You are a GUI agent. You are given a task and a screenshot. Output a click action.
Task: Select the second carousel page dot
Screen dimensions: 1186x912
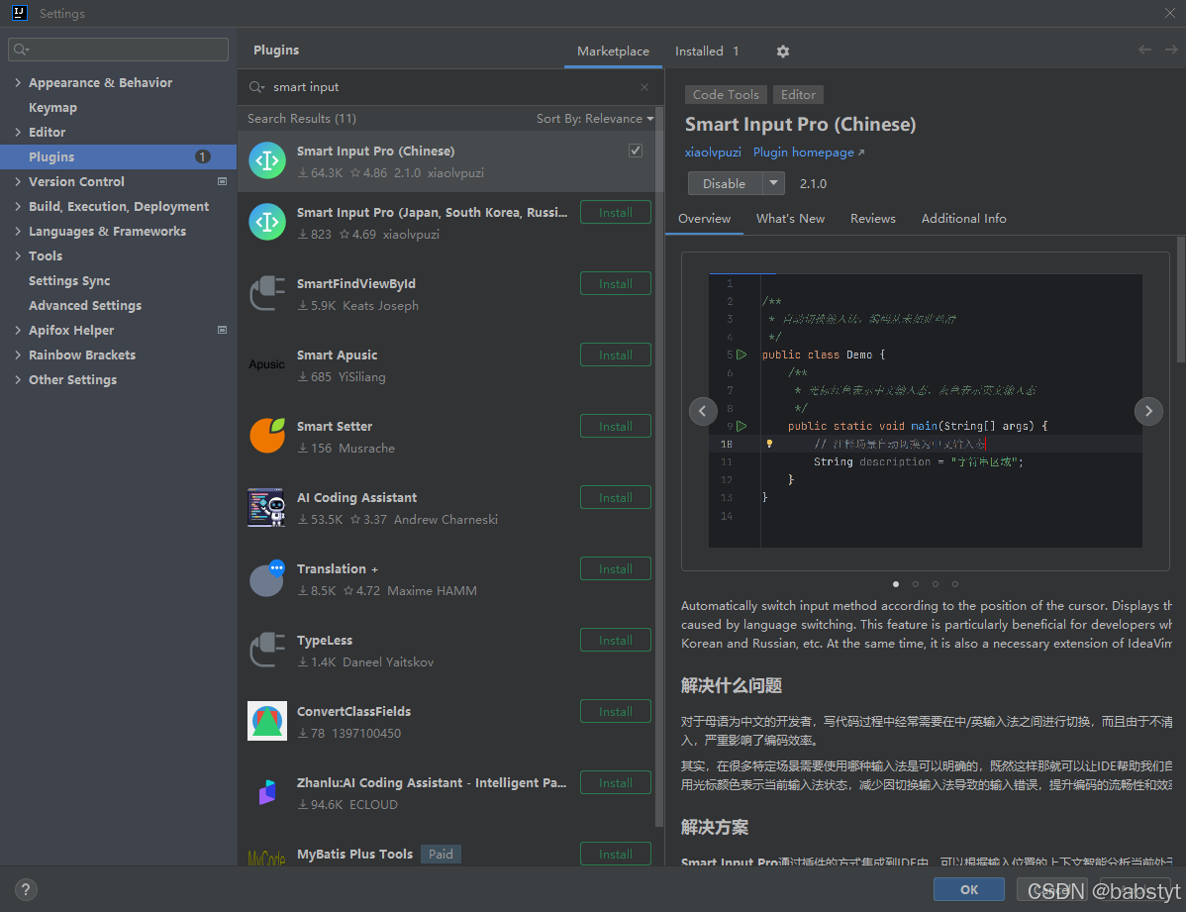pyautogui.click(x=915, y=584)
